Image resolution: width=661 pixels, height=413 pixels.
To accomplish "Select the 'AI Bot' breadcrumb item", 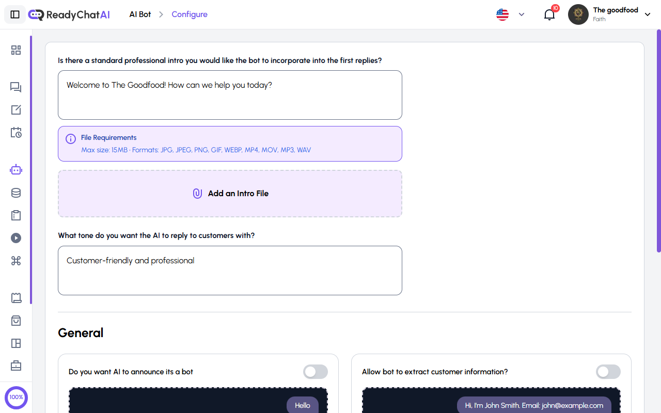I will (x=139, y=14).
